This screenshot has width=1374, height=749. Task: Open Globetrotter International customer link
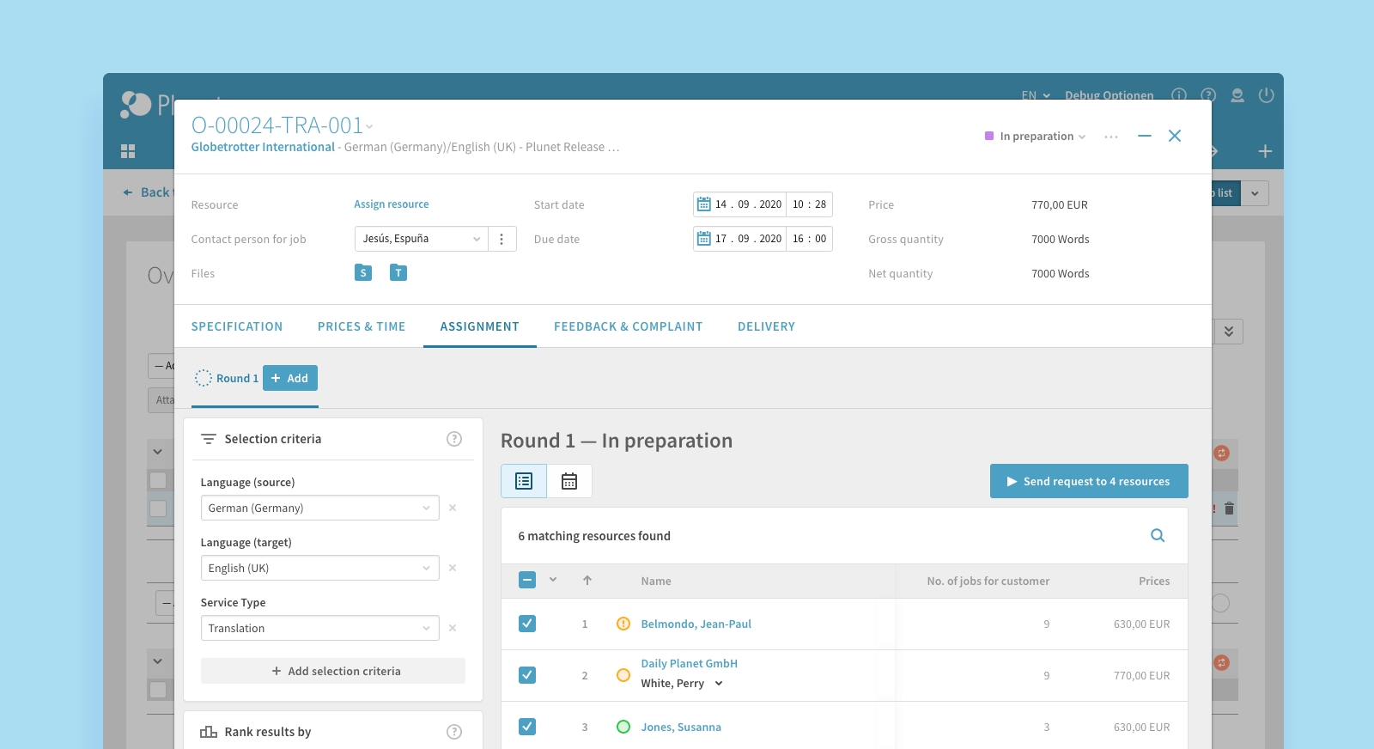click(263, 147)
